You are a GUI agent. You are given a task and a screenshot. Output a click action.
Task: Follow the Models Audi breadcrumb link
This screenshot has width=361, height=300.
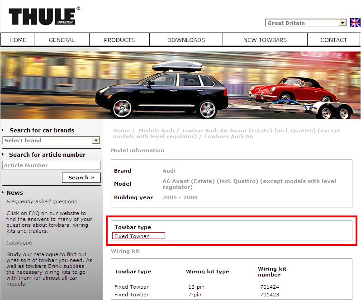tap(157, 131)
